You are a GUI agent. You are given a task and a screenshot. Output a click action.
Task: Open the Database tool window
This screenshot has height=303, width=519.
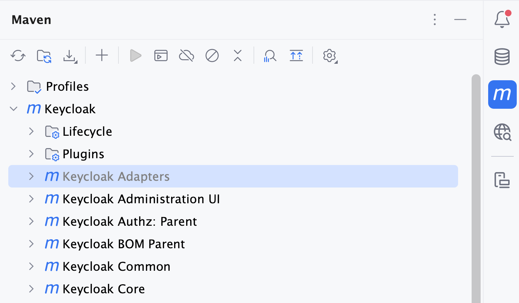[x=502, y=57]
